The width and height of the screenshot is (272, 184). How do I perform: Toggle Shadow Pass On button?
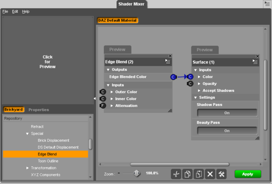pyautogui.click(x=227, y=113)
